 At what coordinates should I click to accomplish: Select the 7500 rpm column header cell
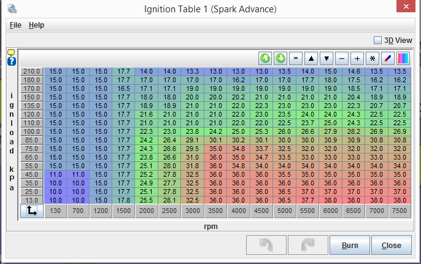[398, 211]
